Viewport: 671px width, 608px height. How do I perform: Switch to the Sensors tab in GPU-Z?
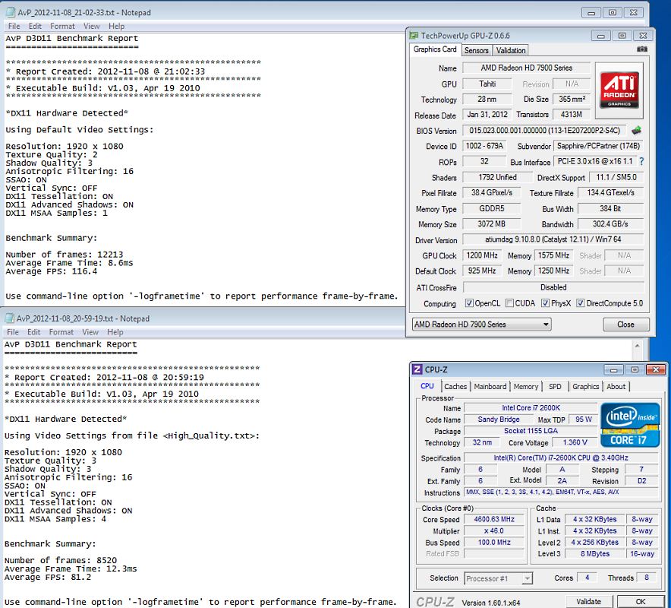coord(476,51)
